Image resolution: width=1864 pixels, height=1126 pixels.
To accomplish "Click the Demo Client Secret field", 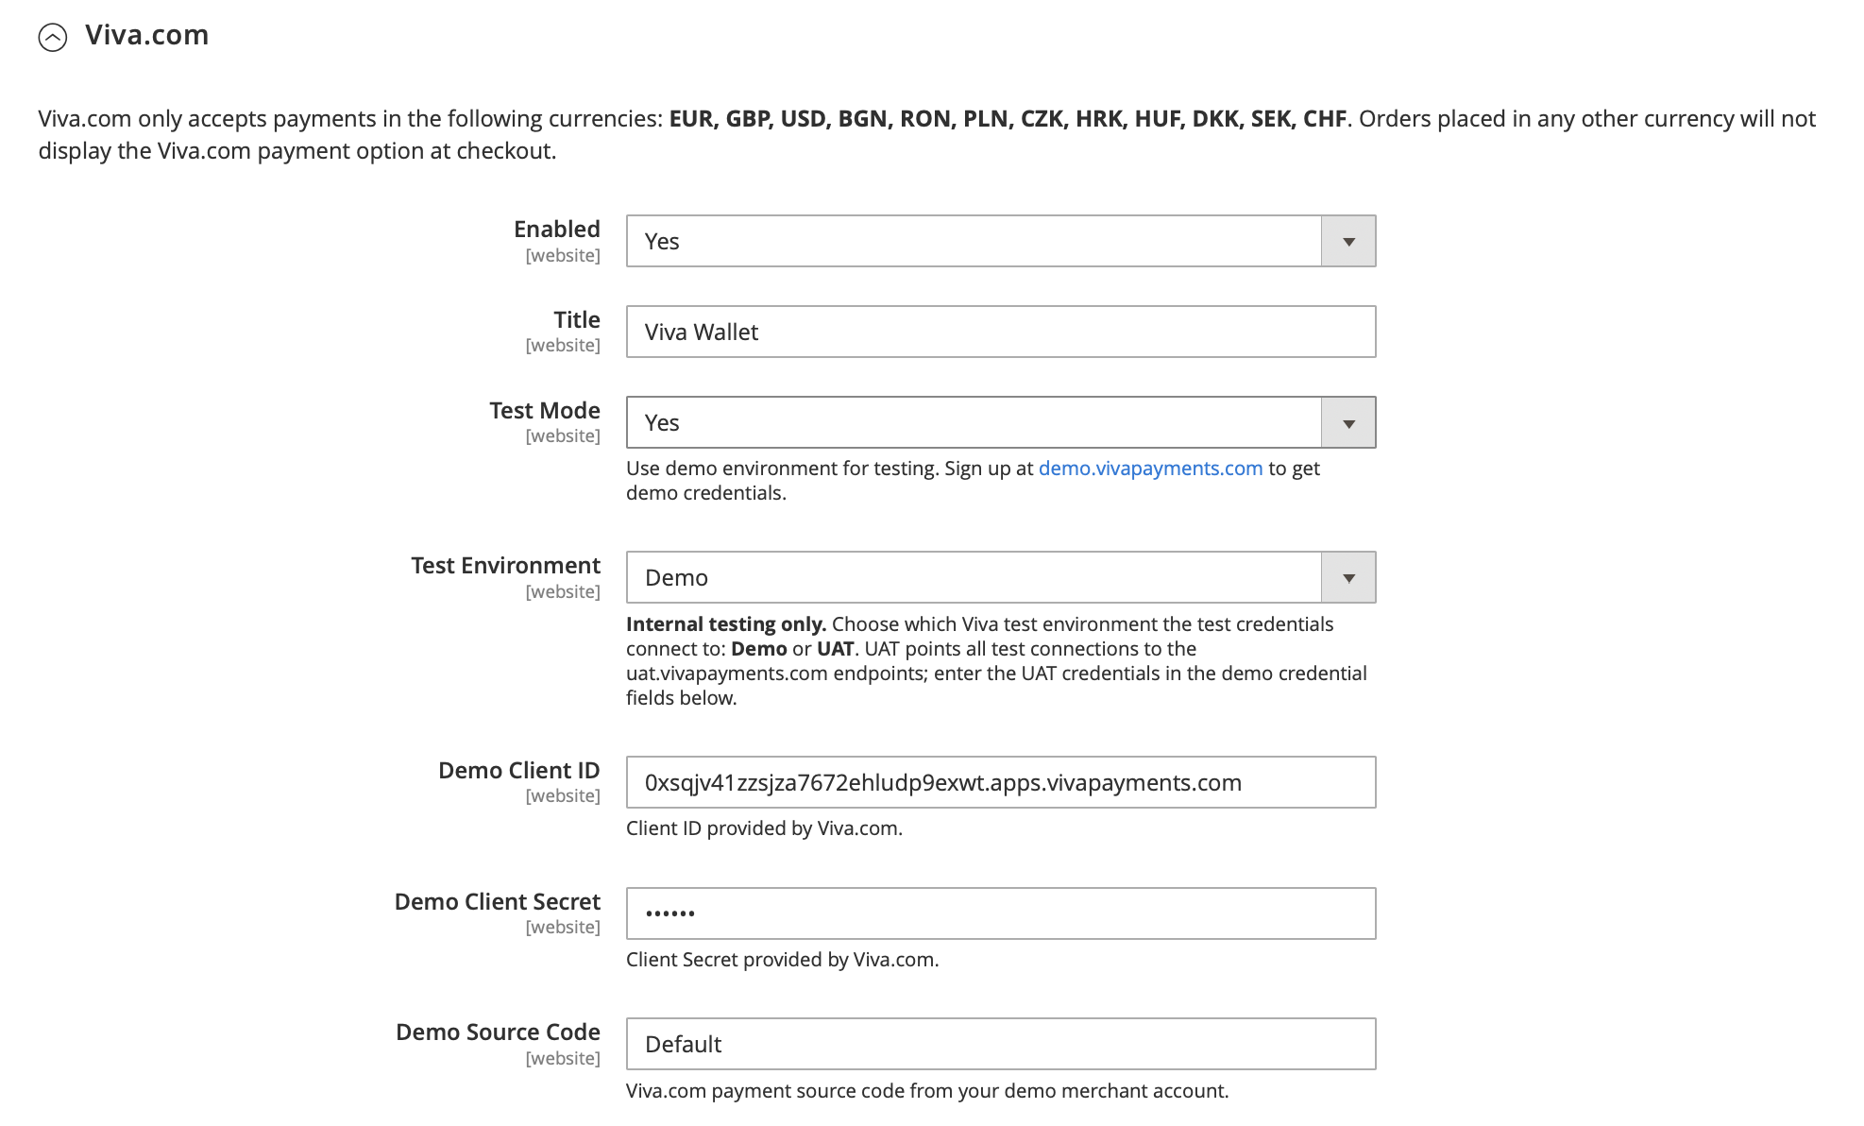I will click(1001, 913).
